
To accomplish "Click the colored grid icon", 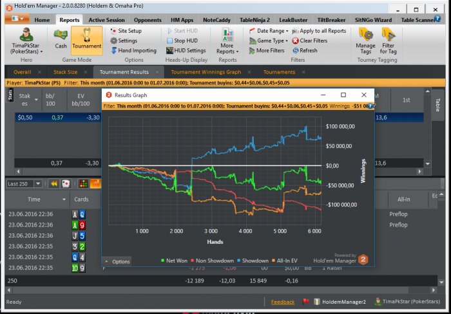I will click(83, 183).
